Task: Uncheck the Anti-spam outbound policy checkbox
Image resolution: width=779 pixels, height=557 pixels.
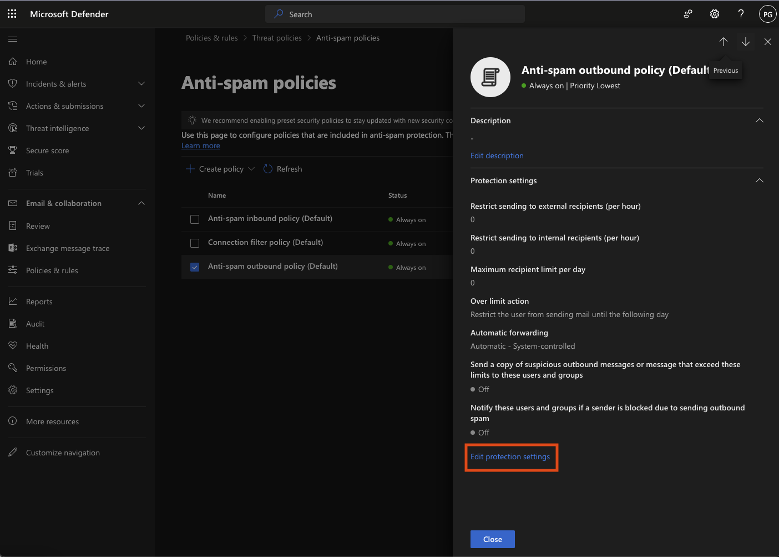Action: (x=195, y=267)
